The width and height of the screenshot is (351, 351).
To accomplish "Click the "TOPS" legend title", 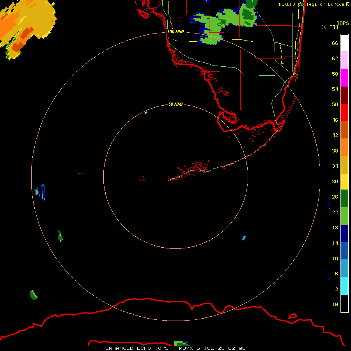I will 343,23.
